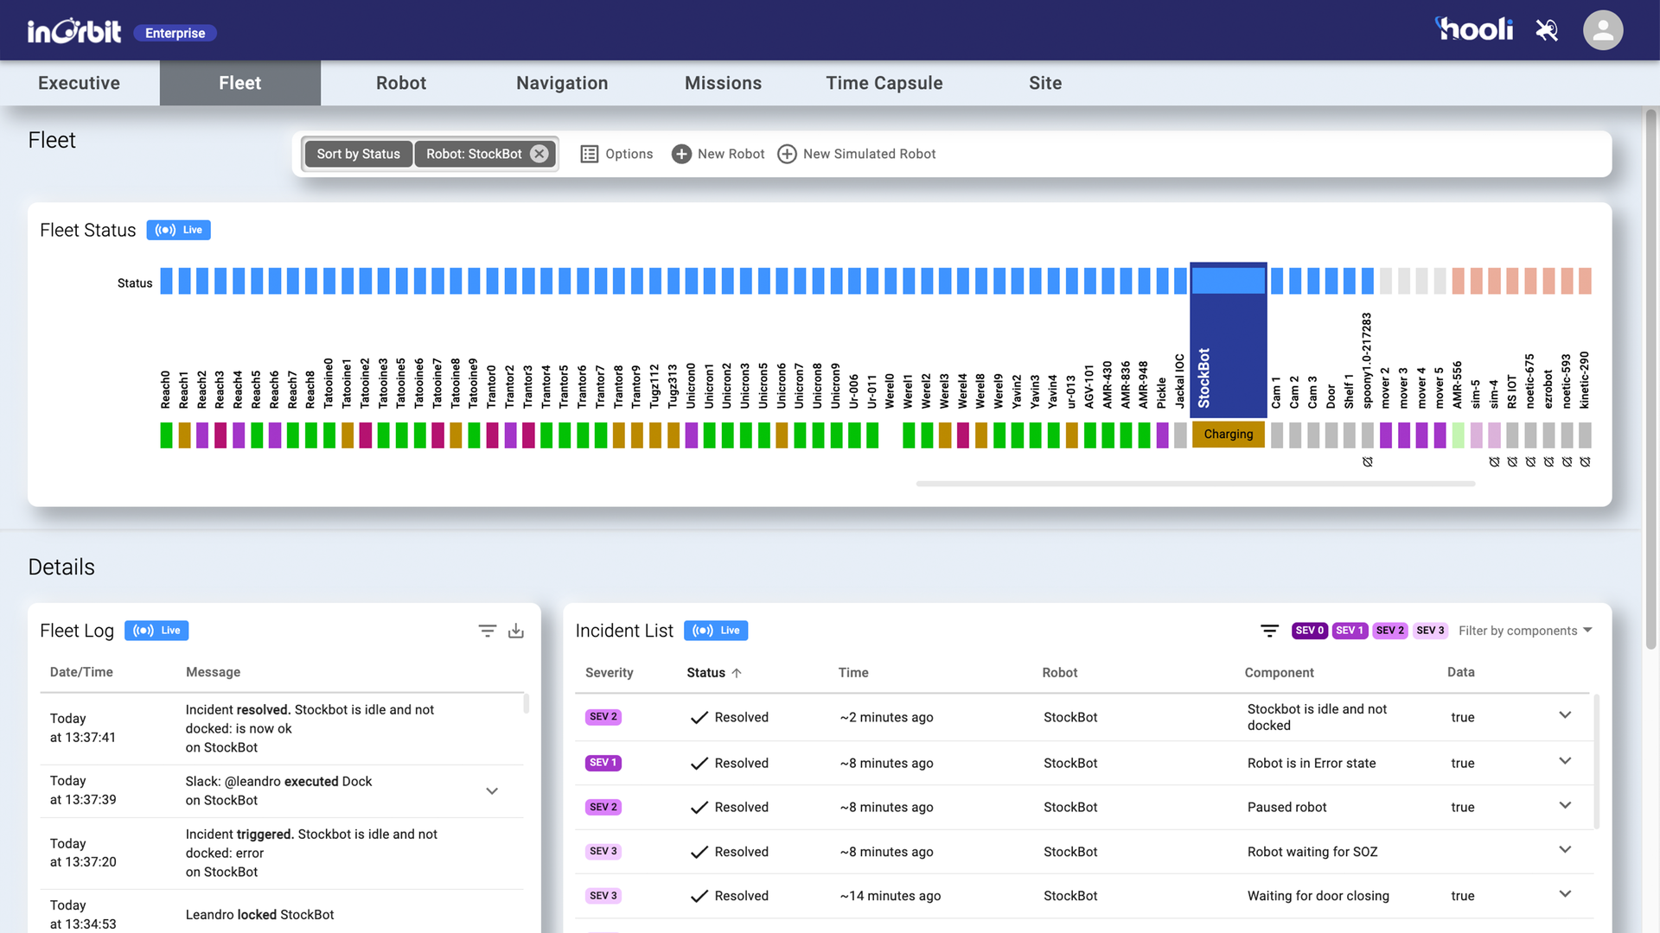Switch to the Missions tab
The height and width of the screenshot is (933, 1660).
click(x=723, y=83)
